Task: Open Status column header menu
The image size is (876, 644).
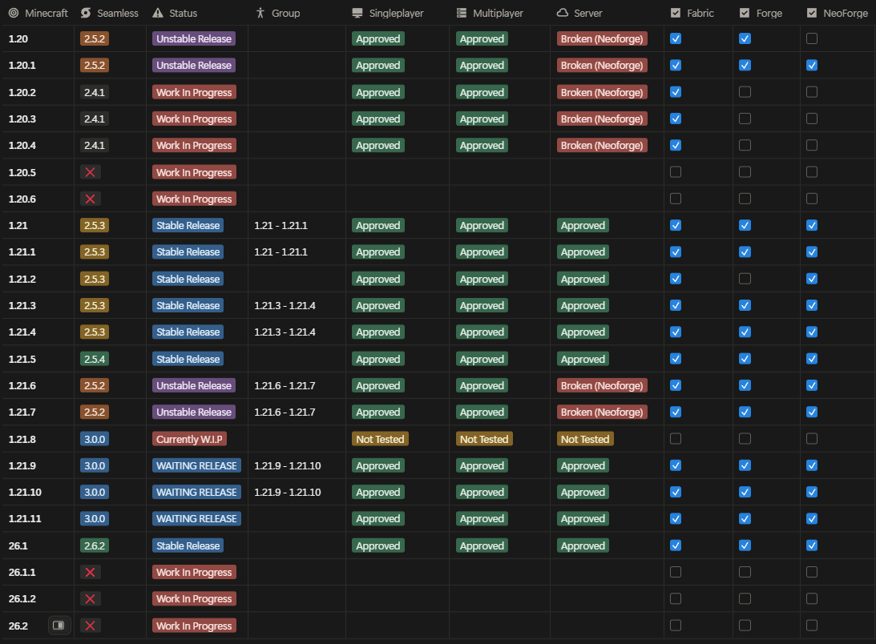Action: pos(197,13)
